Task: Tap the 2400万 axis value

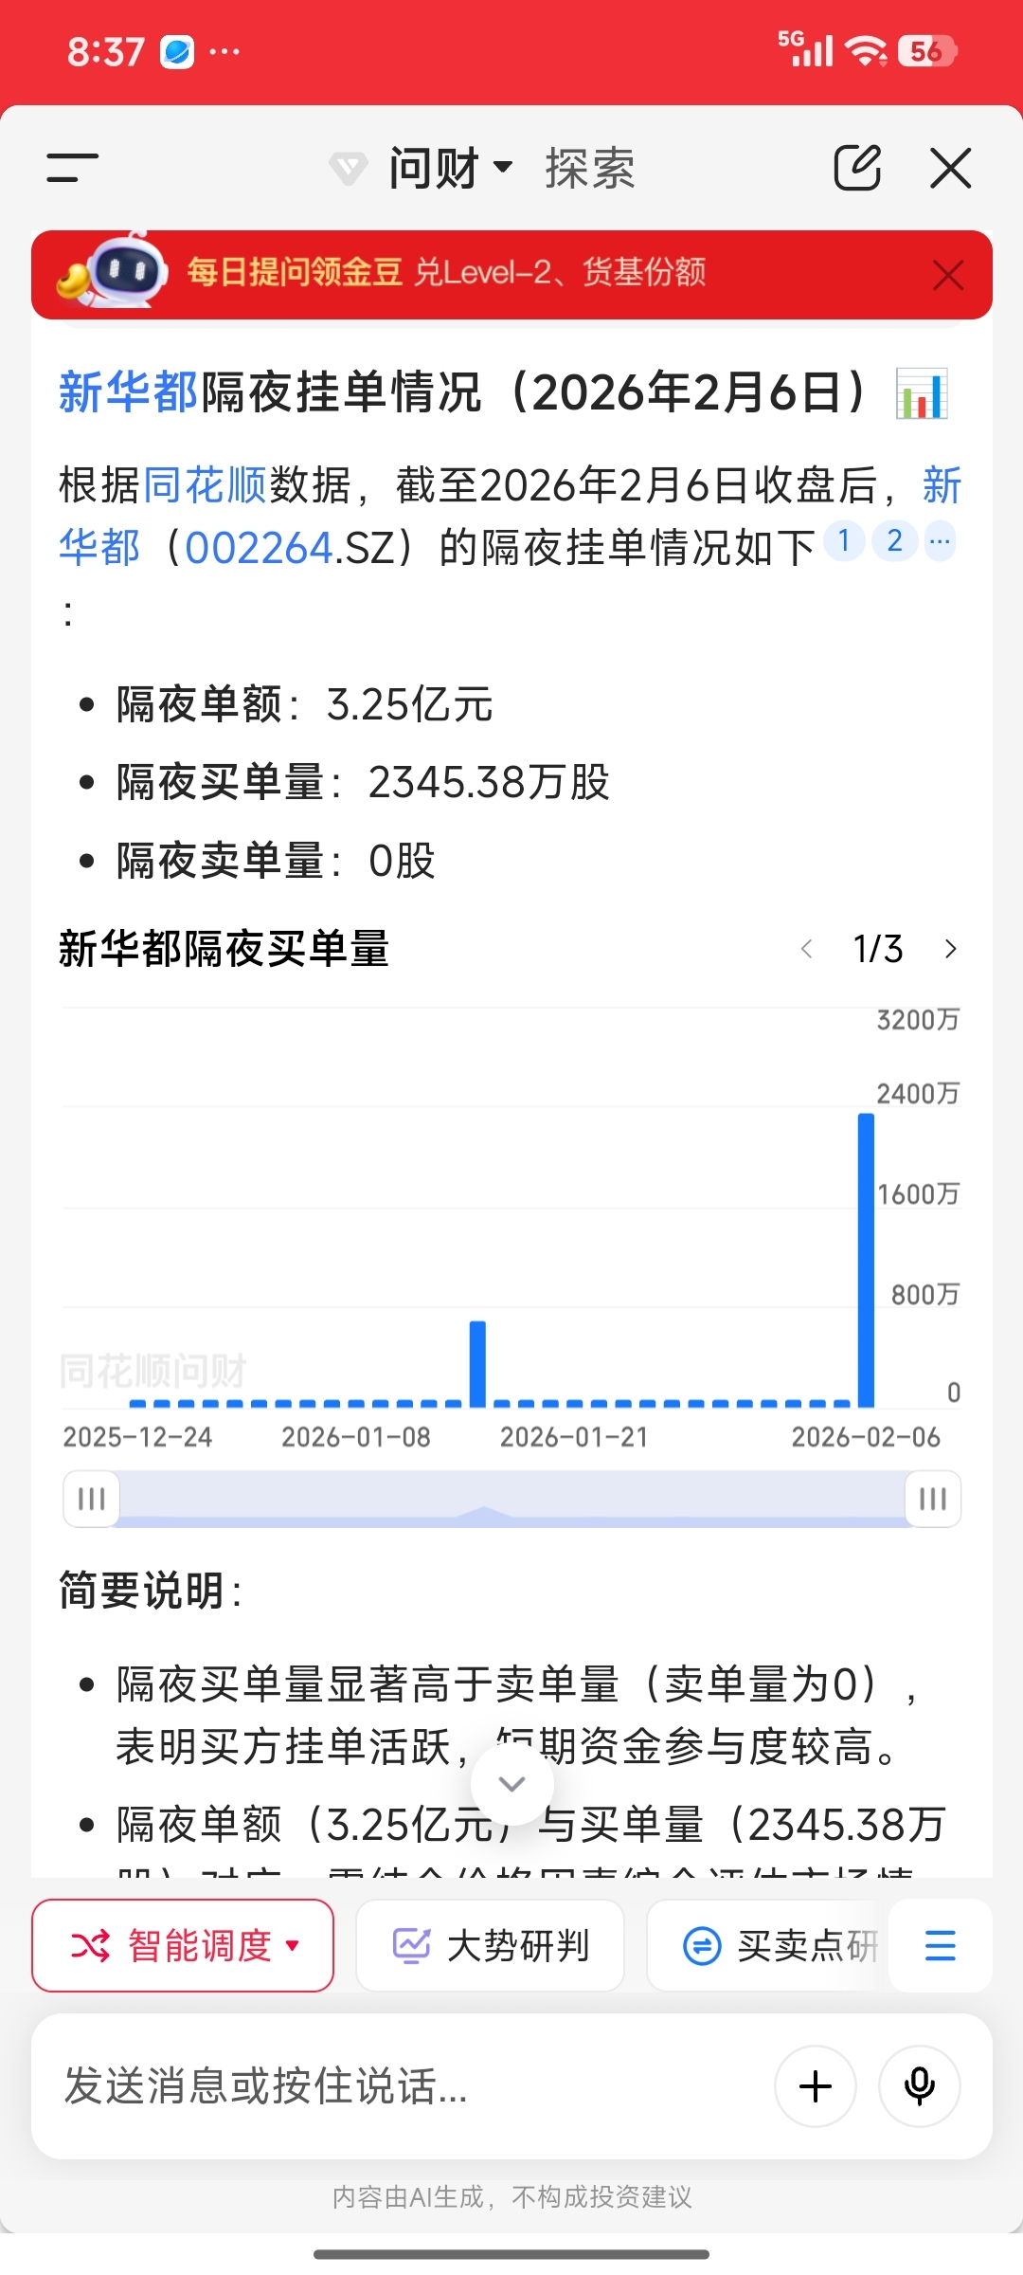Action: (918, 1094)
